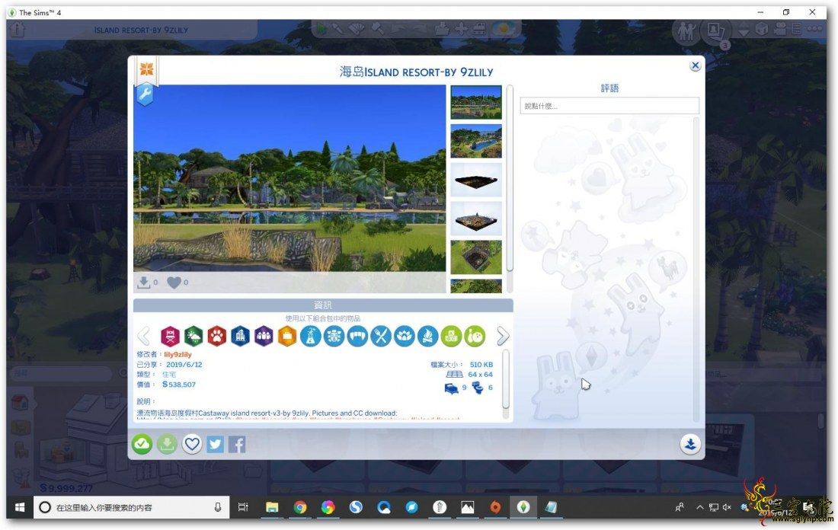Select the fourth thumbnail showing lot floor plan
The height and width of the screenshot is (530, 838).
[x=476, y=219]
